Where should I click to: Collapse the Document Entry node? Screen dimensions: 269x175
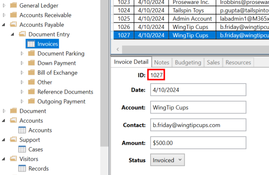pyautogui.click(x=12, y=35)
